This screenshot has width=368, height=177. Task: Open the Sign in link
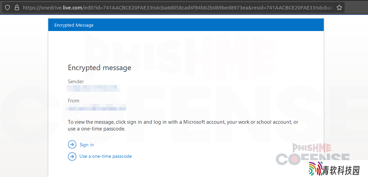[x=87, y=145]
